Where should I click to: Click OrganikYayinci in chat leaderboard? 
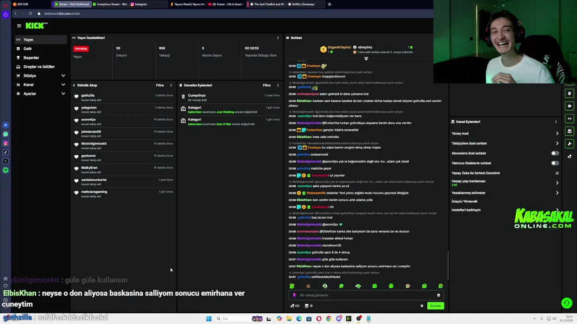pos(339,47)
